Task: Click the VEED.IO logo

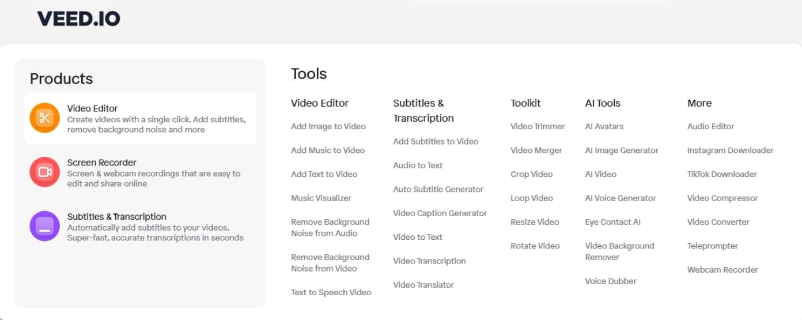Action: (79, 19)
